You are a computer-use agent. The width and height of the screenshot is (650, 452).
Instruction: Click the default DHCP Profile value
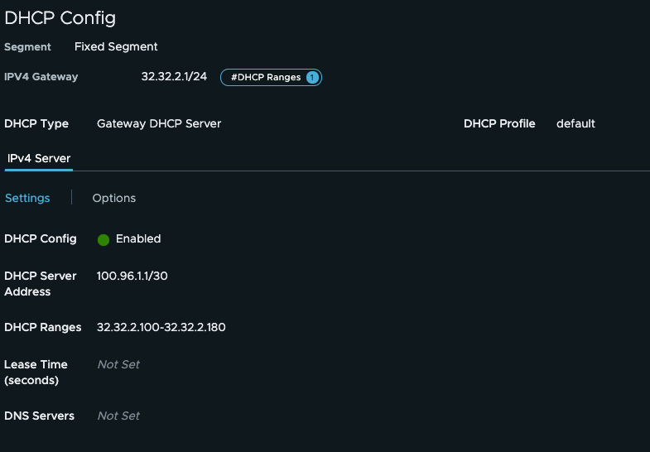pyautogui.click(x=575, y=124)
